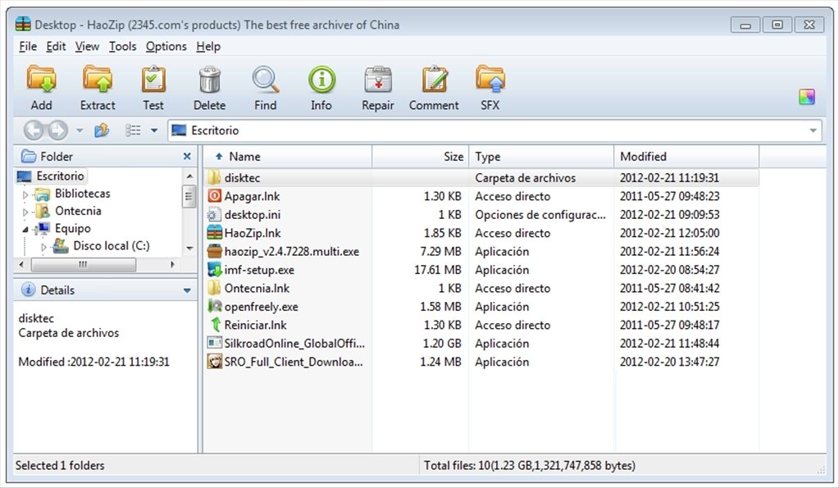Sort by the Modified column header
The image size is (839, 488).
686,157
